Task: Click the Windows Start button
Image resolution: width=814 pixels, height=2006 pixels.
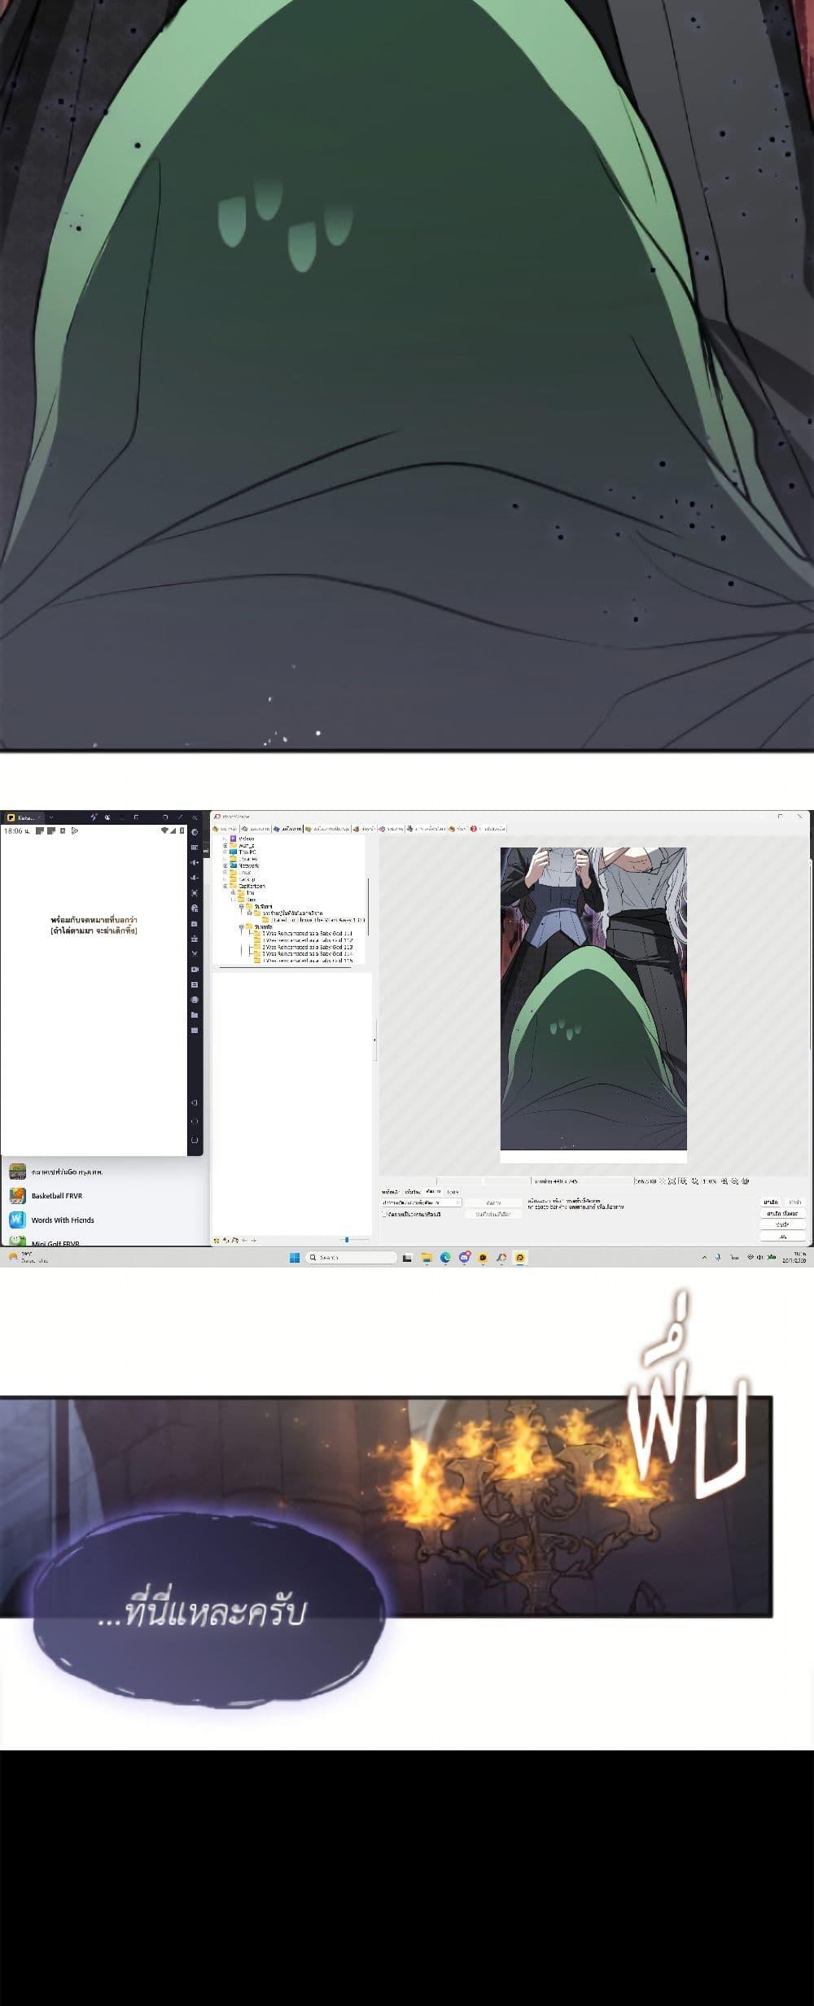Action: [295, 1257]
